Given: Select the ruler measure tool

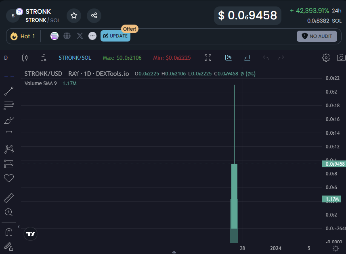Looking at the screenshot, I should tap(9, 198).
